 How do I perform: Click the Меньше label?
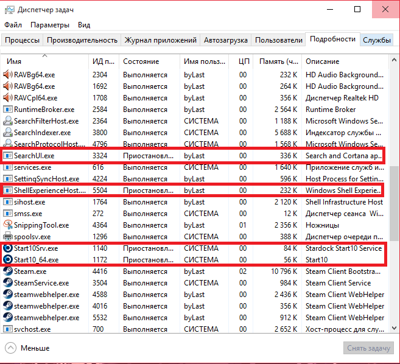[x=35, y=348]
